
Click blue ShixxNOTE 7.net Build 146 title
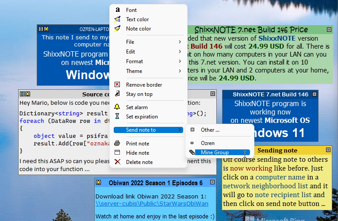(x=270, y=94)
